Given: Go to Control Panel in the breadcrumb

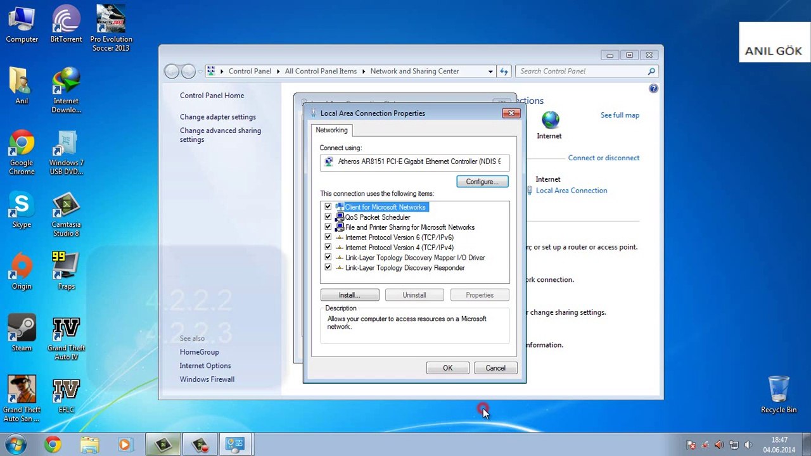Looking at the screenshot, I should click(x=250, y=71).
